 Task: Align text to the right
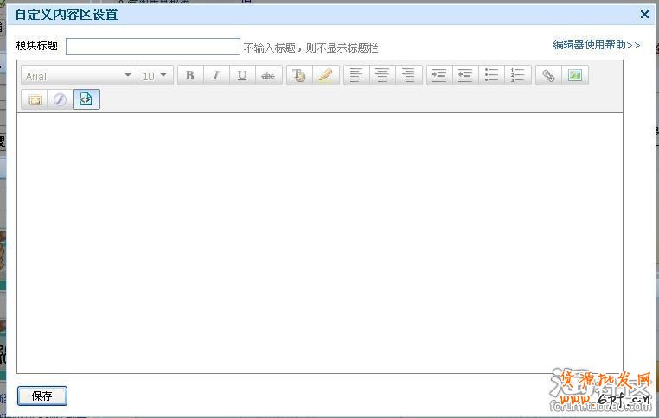(x=408, y=76)
